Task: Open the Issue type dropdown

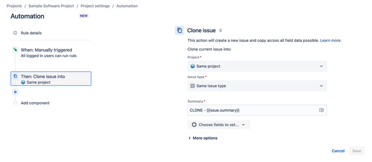Action: tap(257, 86)
